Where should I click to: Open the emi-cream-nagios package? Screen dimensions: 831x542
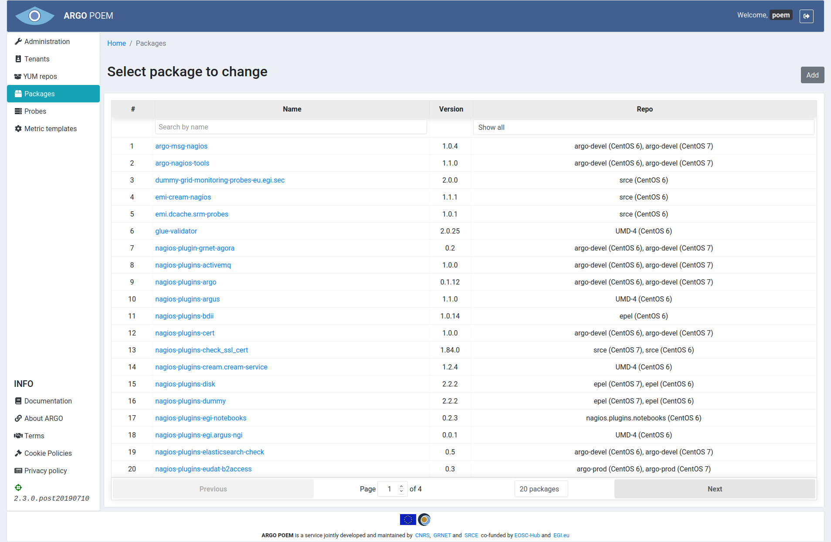point(183,197)
